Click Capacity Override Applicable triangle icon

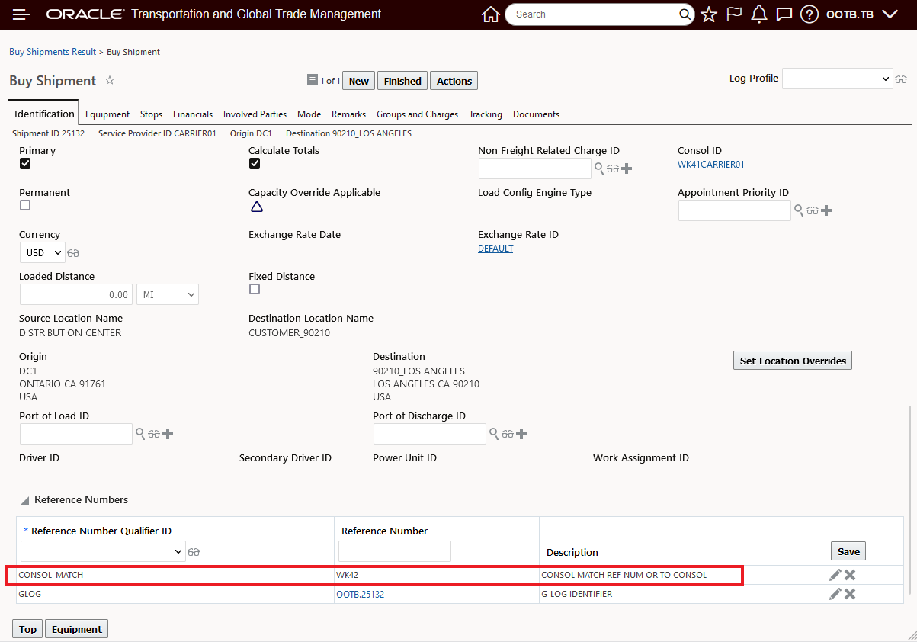(257, 207)
